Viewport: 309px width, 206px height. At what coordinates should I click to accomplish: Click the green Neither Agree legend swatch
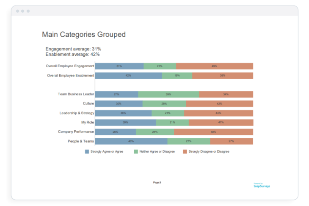136,151
